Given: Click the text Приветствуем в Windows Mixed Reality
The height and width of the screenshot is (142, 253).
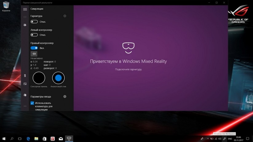Looking at the screenshot, I should point(128,61).
